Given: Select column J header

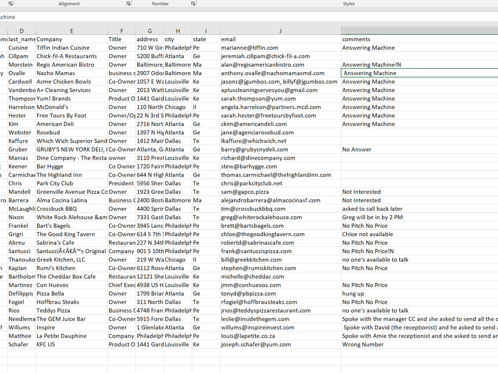Looking at the screenshot, I should coord(280,31).
